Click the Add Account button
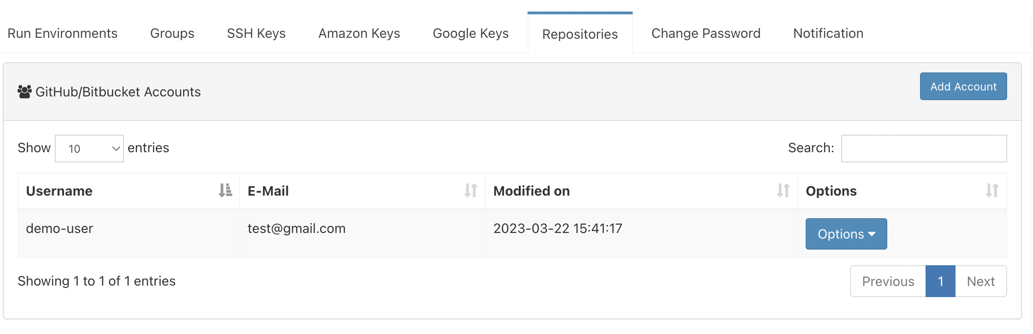This screenshot has height=334, width=1033. pyautogui.click(x=963, y=86)
